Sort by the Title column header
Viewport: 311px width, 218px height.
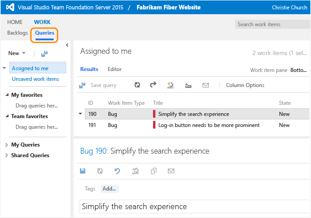[x=158, y=103]
